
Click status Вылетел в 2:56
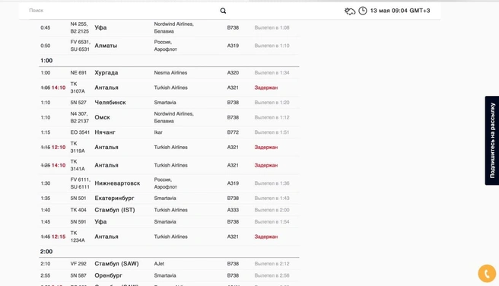point(272,275)
